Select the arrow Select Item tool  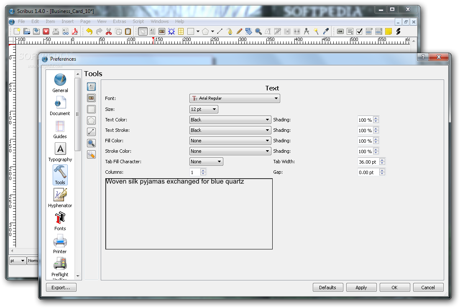click(x=143, y=31)
